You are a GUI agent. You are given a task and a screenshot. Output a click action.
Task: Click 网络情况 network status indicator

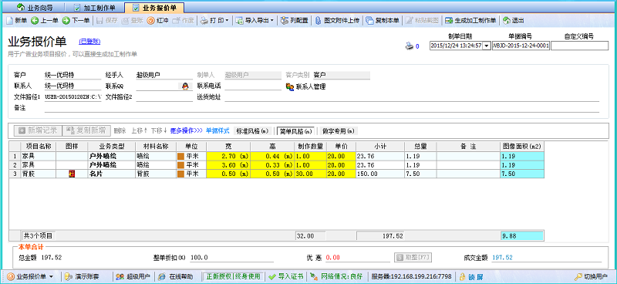(x=336, y=276)
